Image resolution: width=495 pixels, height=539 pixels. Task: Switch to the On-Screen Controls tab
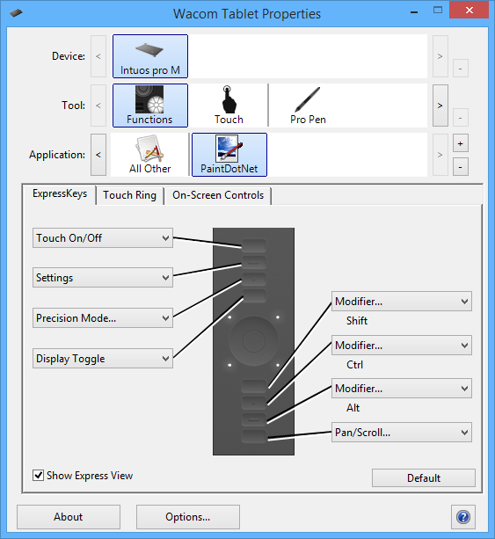218,195
